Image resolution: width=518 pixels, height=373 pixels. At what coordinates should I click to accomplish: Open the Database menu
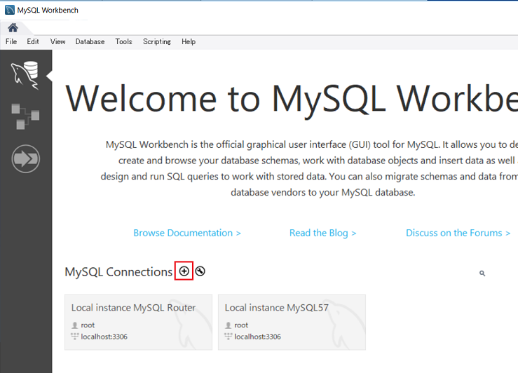(x=90, y=41)
